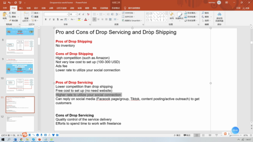Pick the rectangle shape in gallery
253x142 pixels.
[160, 13]
